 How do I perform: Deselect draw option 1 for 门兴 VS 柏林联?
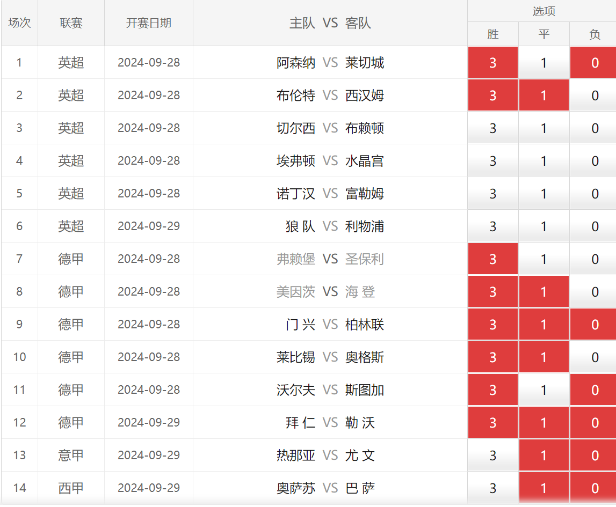(x=543, y=324)
